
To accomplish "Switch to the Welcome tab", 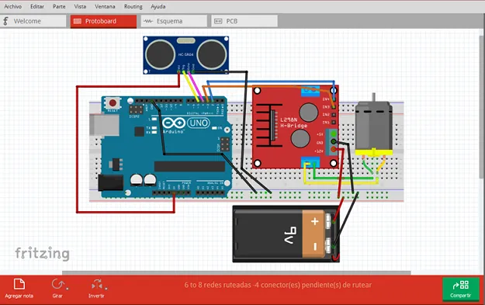I will coord(33,21).
